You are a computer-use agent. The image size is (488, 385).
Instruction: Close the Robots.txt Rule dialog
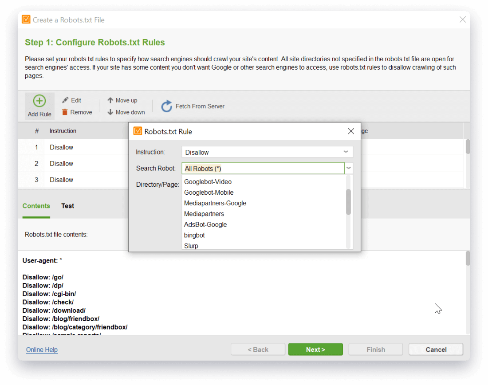click(x=351, y=131)
